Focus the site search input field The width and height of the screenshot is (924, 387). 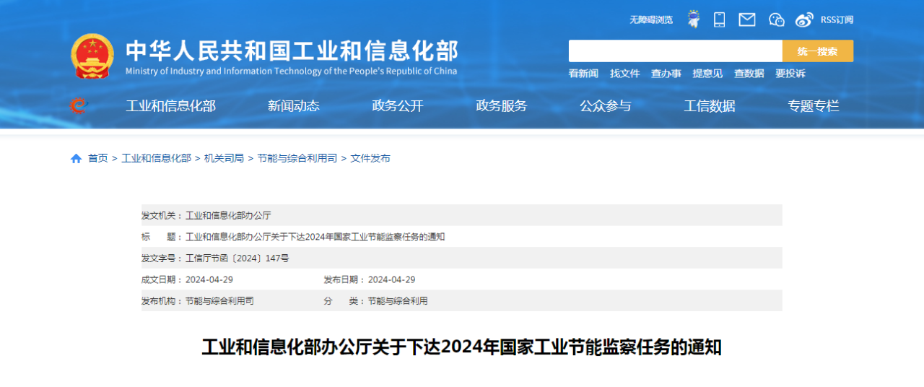coord(675,51)
